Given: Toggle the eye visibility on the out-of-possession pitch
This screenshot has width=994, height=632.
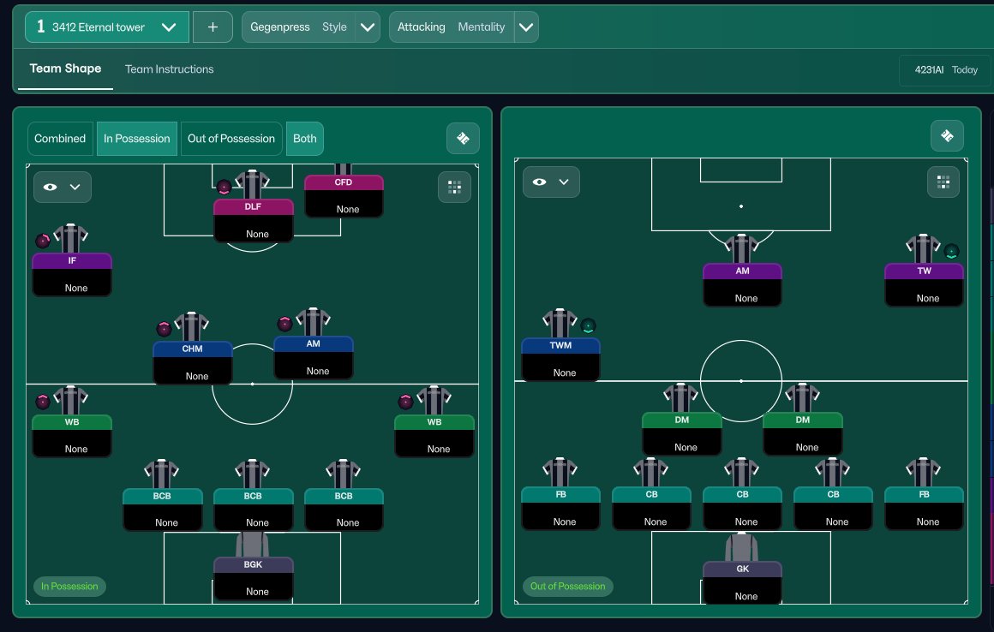Looking at the screenshot, I should click(x=540, y=182).
